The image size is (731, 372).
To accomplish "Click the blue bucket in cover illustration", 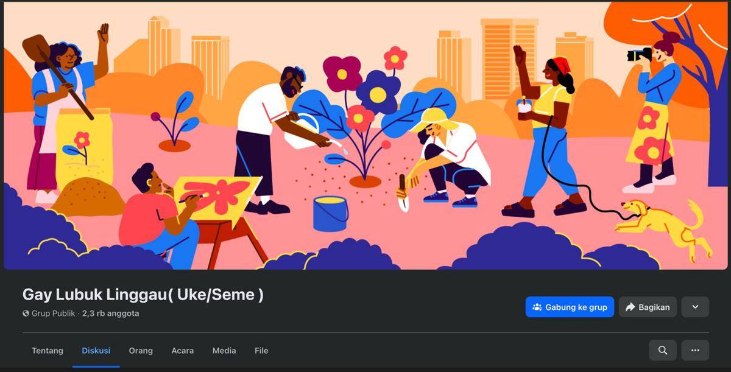I will click(x=331, y=214).
